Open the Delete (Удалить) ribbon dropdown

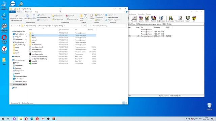70,16
